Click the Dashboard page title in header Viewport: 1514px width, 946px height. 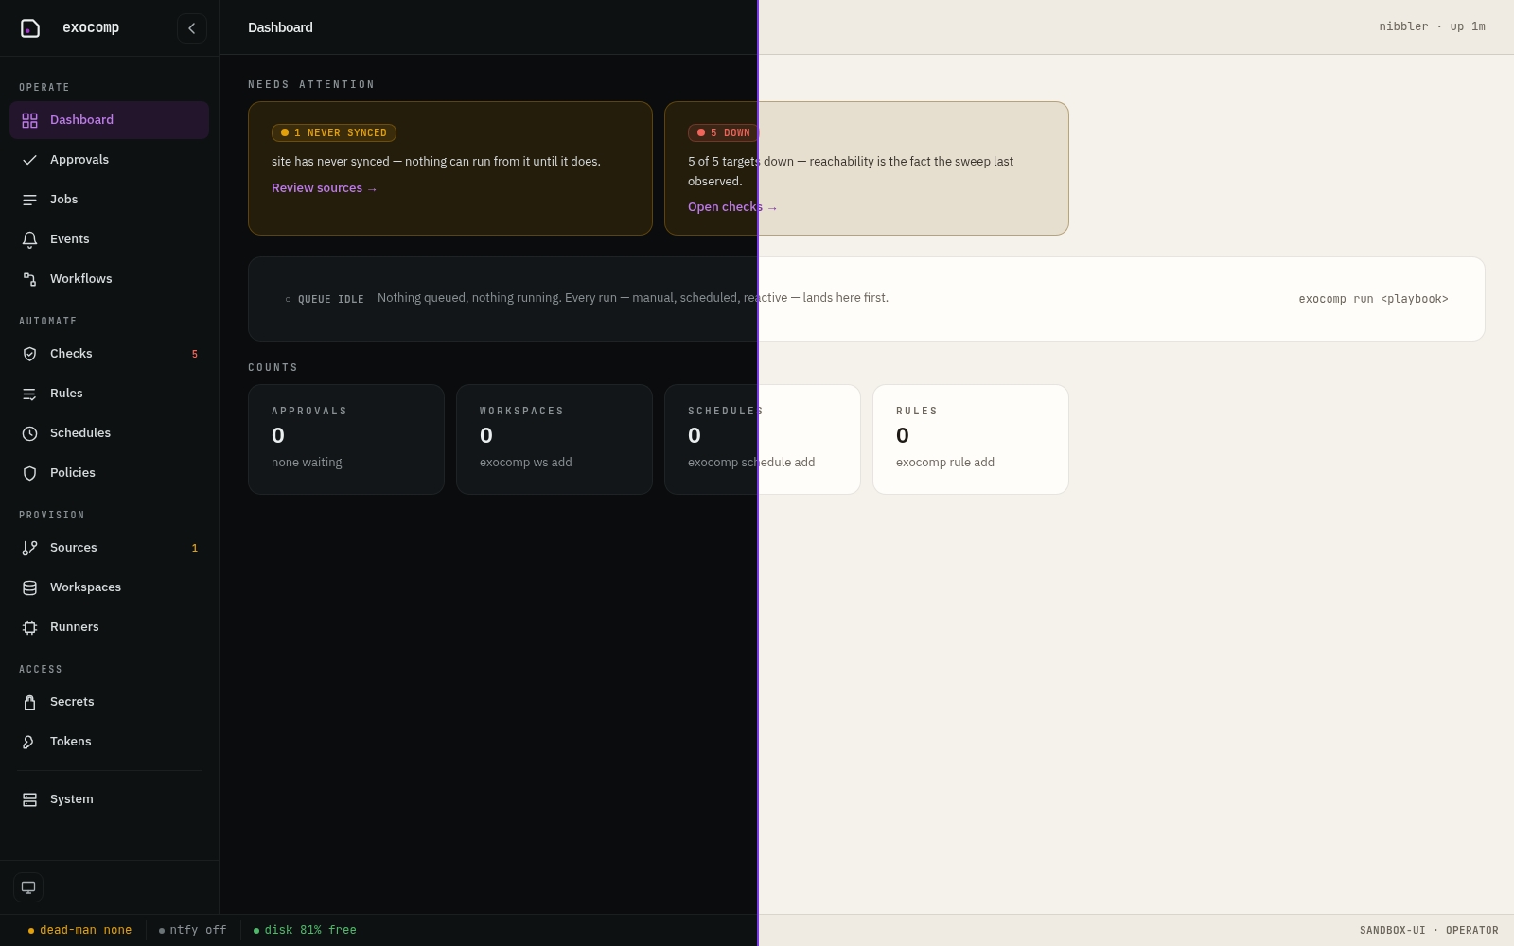[x=280, y=27]
